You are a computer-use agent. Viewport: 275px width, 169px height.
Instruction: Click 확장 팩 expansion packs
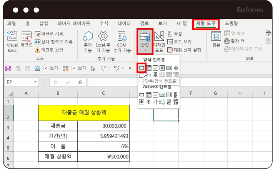235,41
